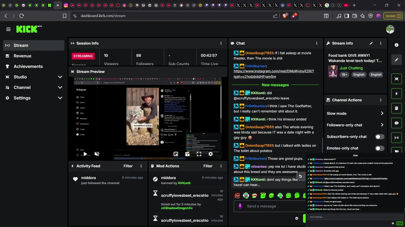
Task: Click KKKonti name in mlddora ban entry
Action: tap(184, 183)
